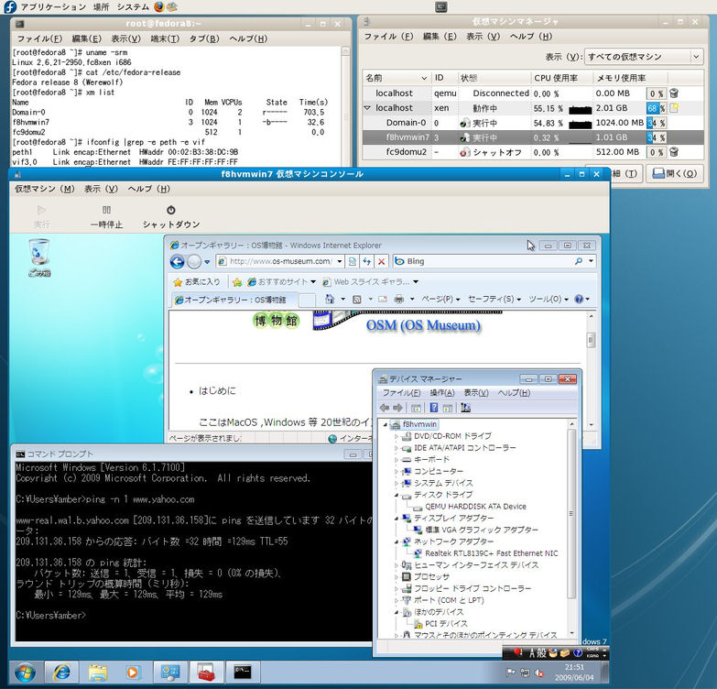Expand DVD/CD-ROM drives in Device Manager
The image size is (717, 689).
coord(397,436)
